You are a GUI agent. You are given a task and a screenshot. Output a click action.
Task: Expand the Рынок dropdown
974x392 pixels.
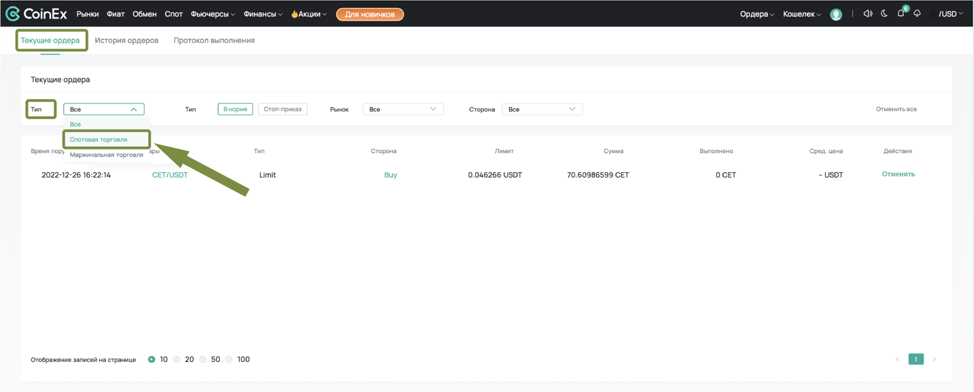pos(403,109)
